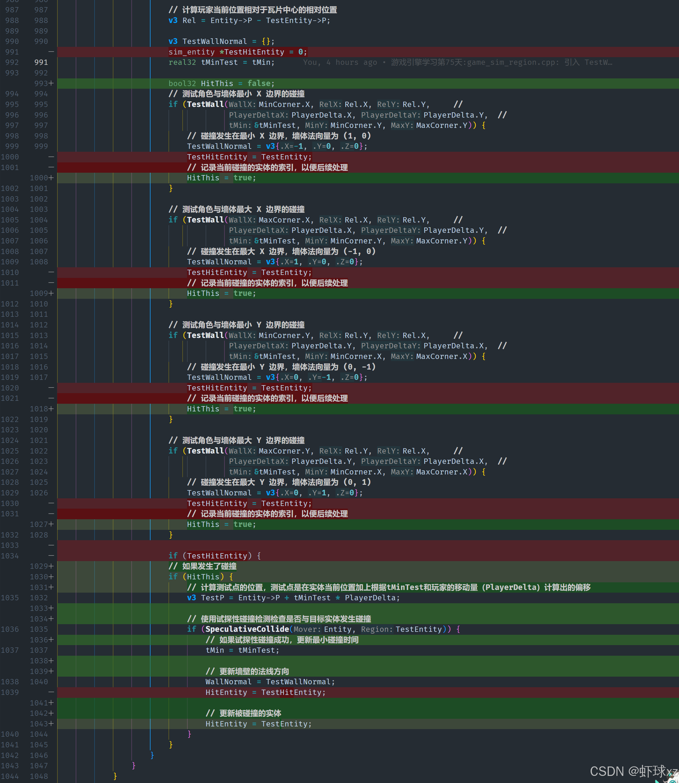
Task: Click 'HitThis = true;' on added line 1027+
Action: tap(221, 524)
